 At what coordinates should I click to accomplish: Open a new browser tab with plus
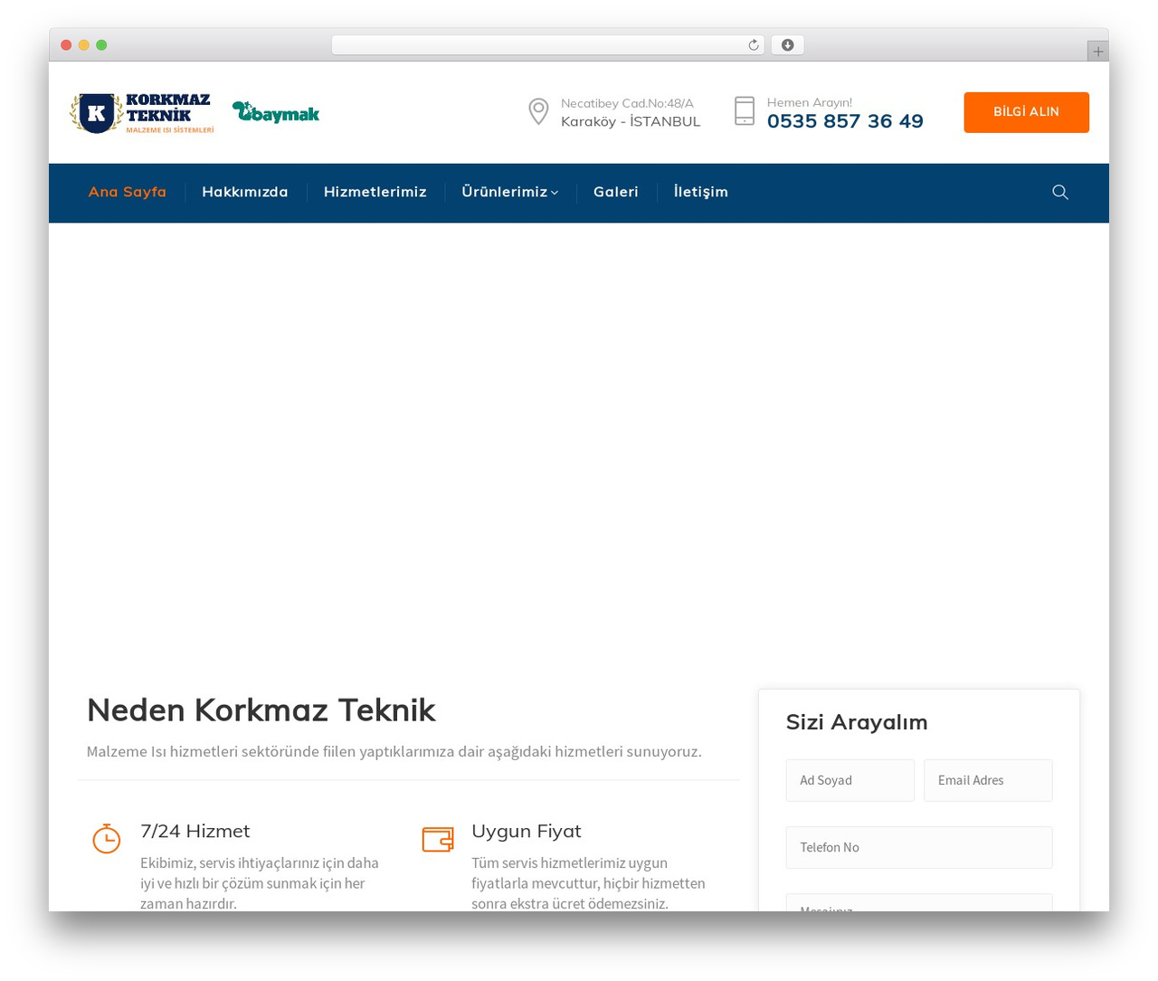[x=1098, y=52]
